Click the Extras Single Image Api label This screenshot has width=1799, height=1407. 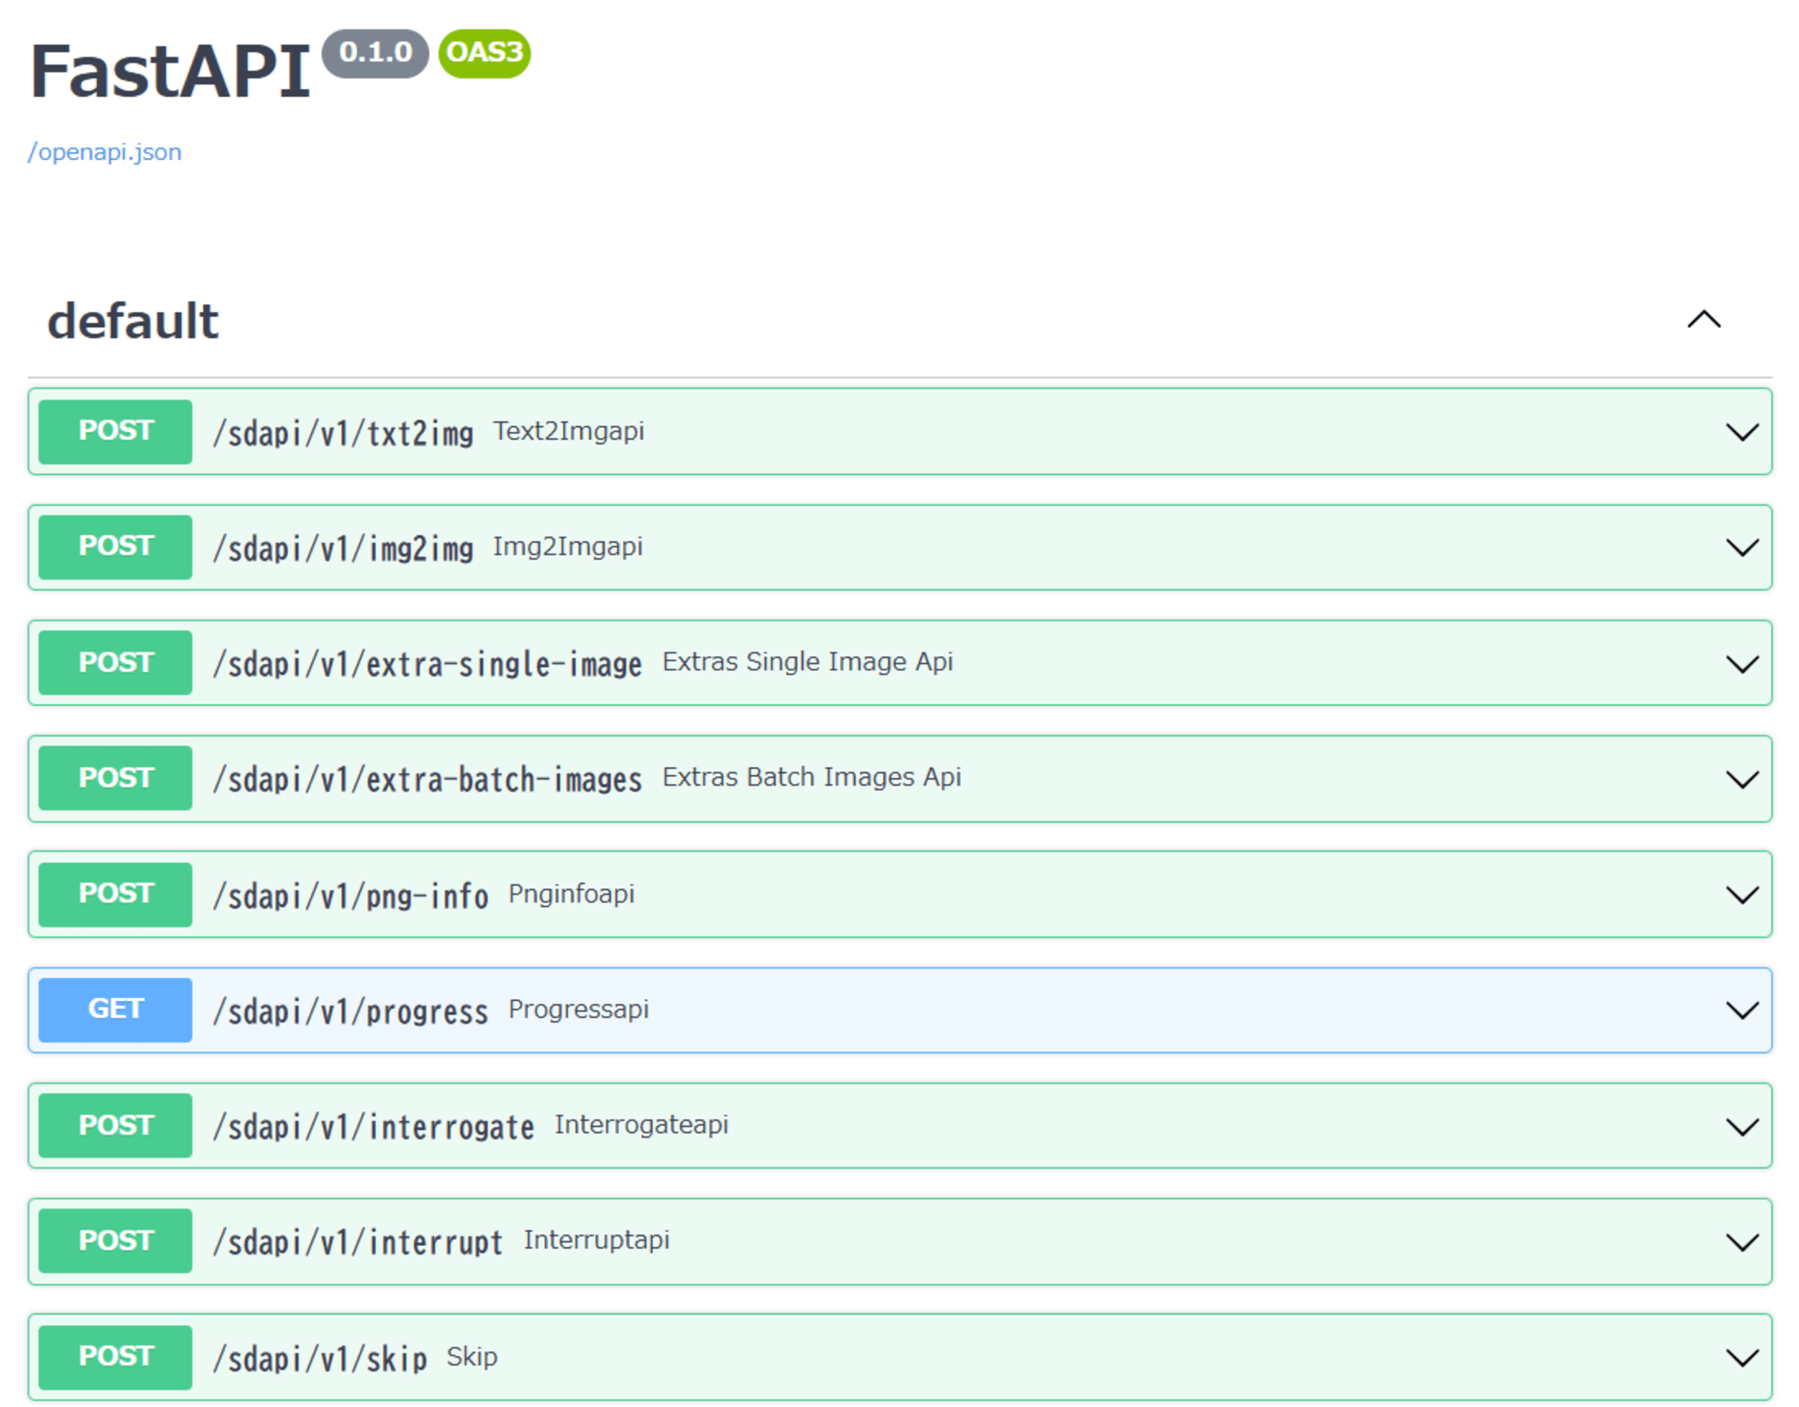pyautogui.click(x=808, y=662)
